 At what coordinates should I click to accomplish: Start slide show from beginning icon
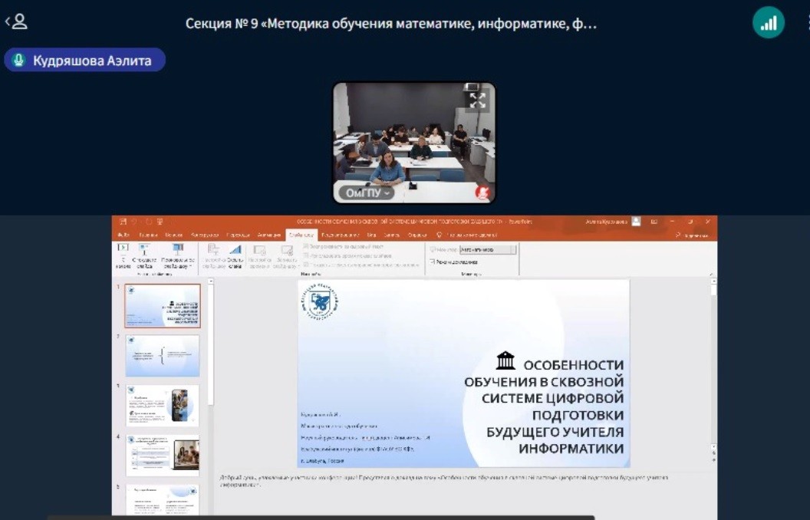click(122, 250)
